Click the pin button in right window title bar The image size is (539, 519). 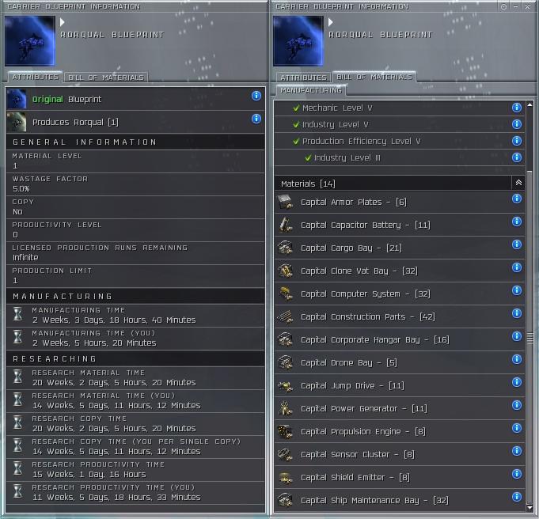(503, 6)
